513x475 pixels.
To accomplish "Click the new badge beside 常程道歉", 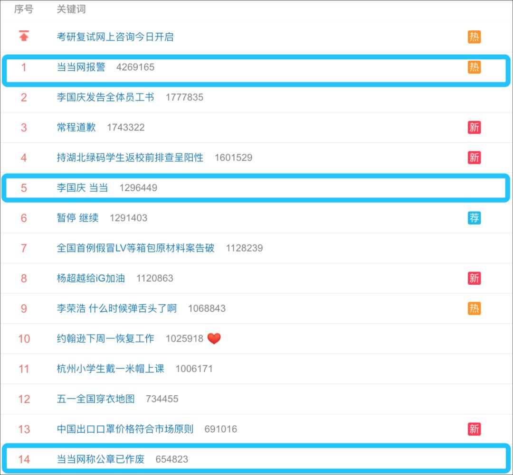I will [474, 127].
